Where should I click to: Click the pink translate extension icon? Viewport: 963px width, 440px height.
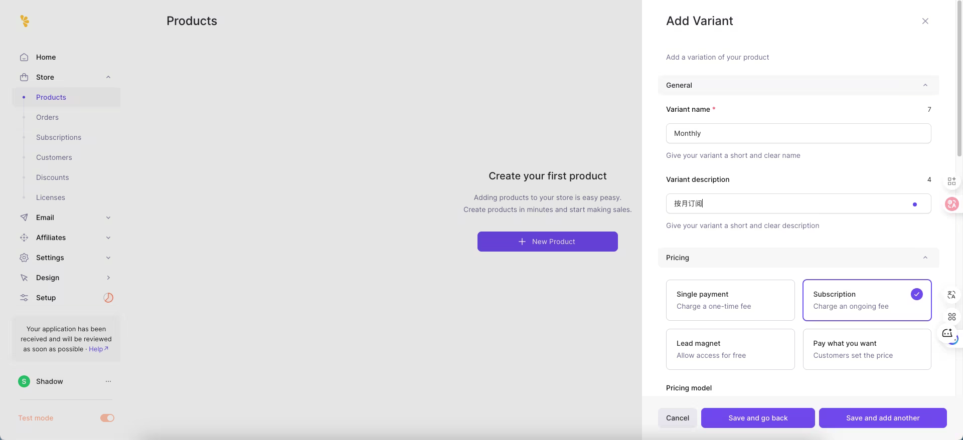[x=951, y=204]
